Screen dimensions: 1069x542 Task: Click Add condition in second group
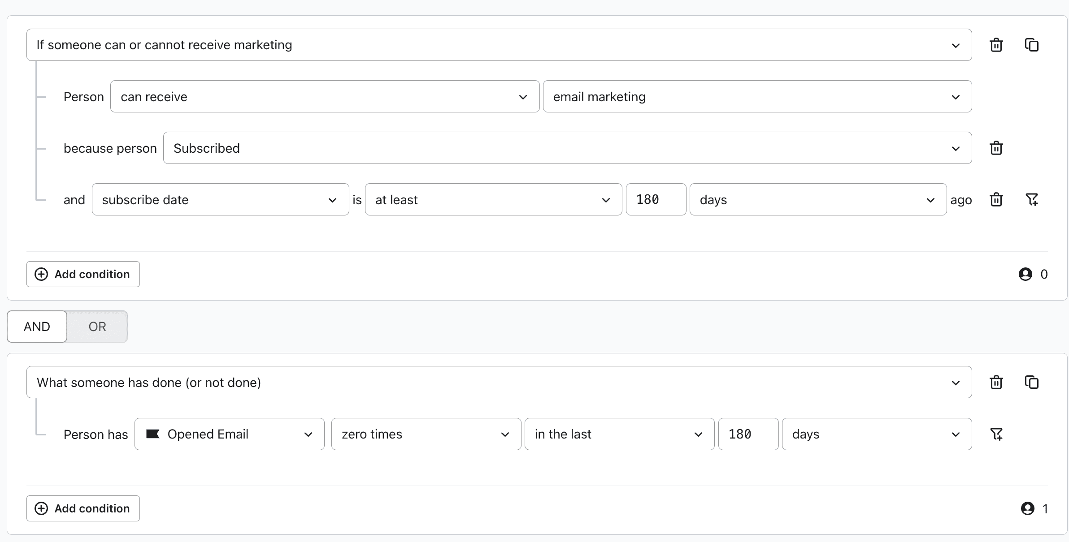click(83, 508)
